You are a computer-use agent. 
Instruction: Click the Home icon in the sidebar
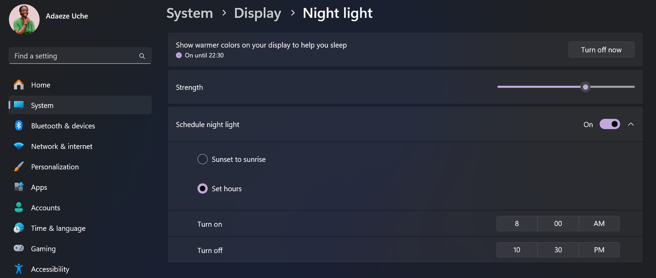click(18, 85)
